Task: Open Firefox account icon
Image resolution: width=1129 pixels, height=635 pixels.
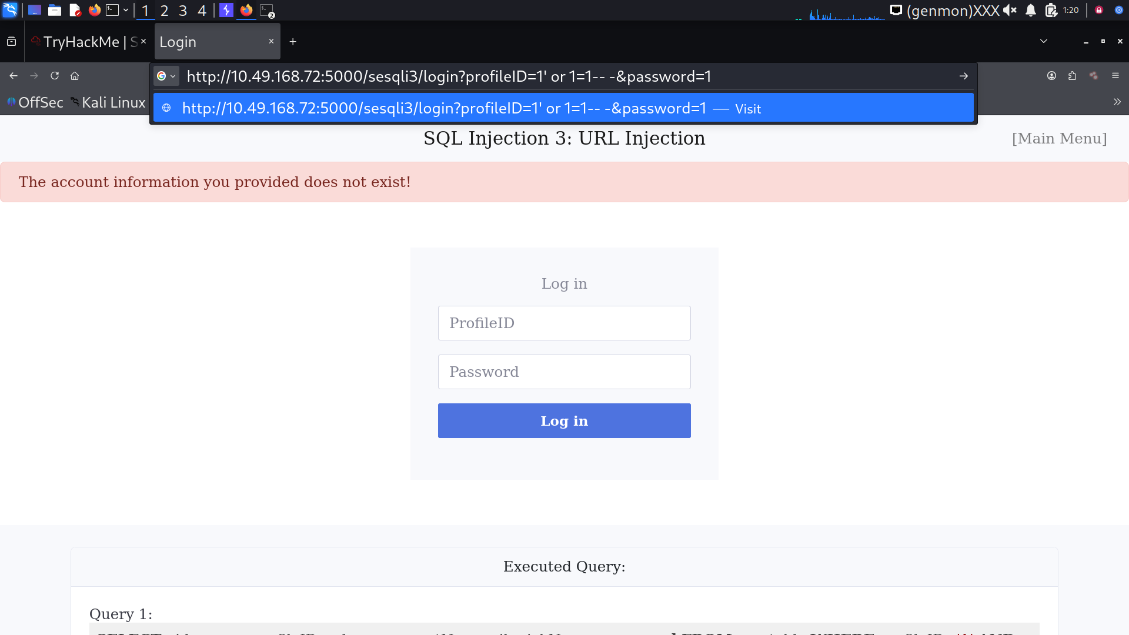Action: point(1051,76)
